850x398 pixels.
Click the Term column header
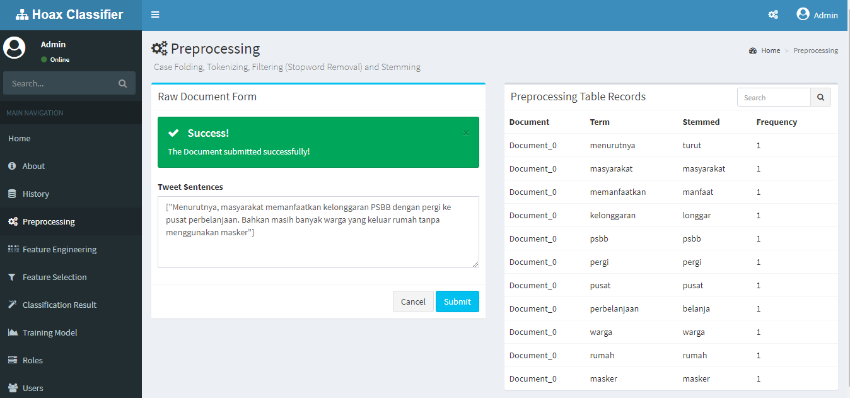point(600,122)
